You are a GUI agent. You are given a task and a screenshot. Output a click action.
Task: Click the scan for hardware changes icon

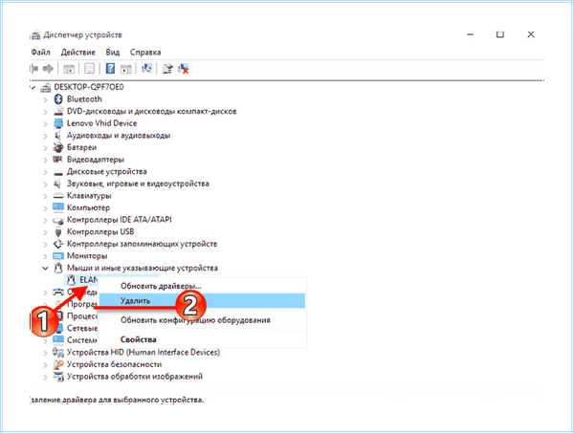[x=146, y=69]
